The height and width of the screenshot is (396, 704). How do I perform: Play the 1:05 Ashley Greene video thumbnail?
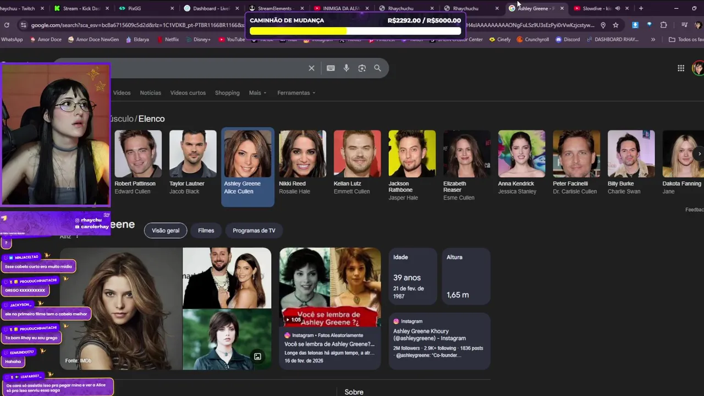330,287
